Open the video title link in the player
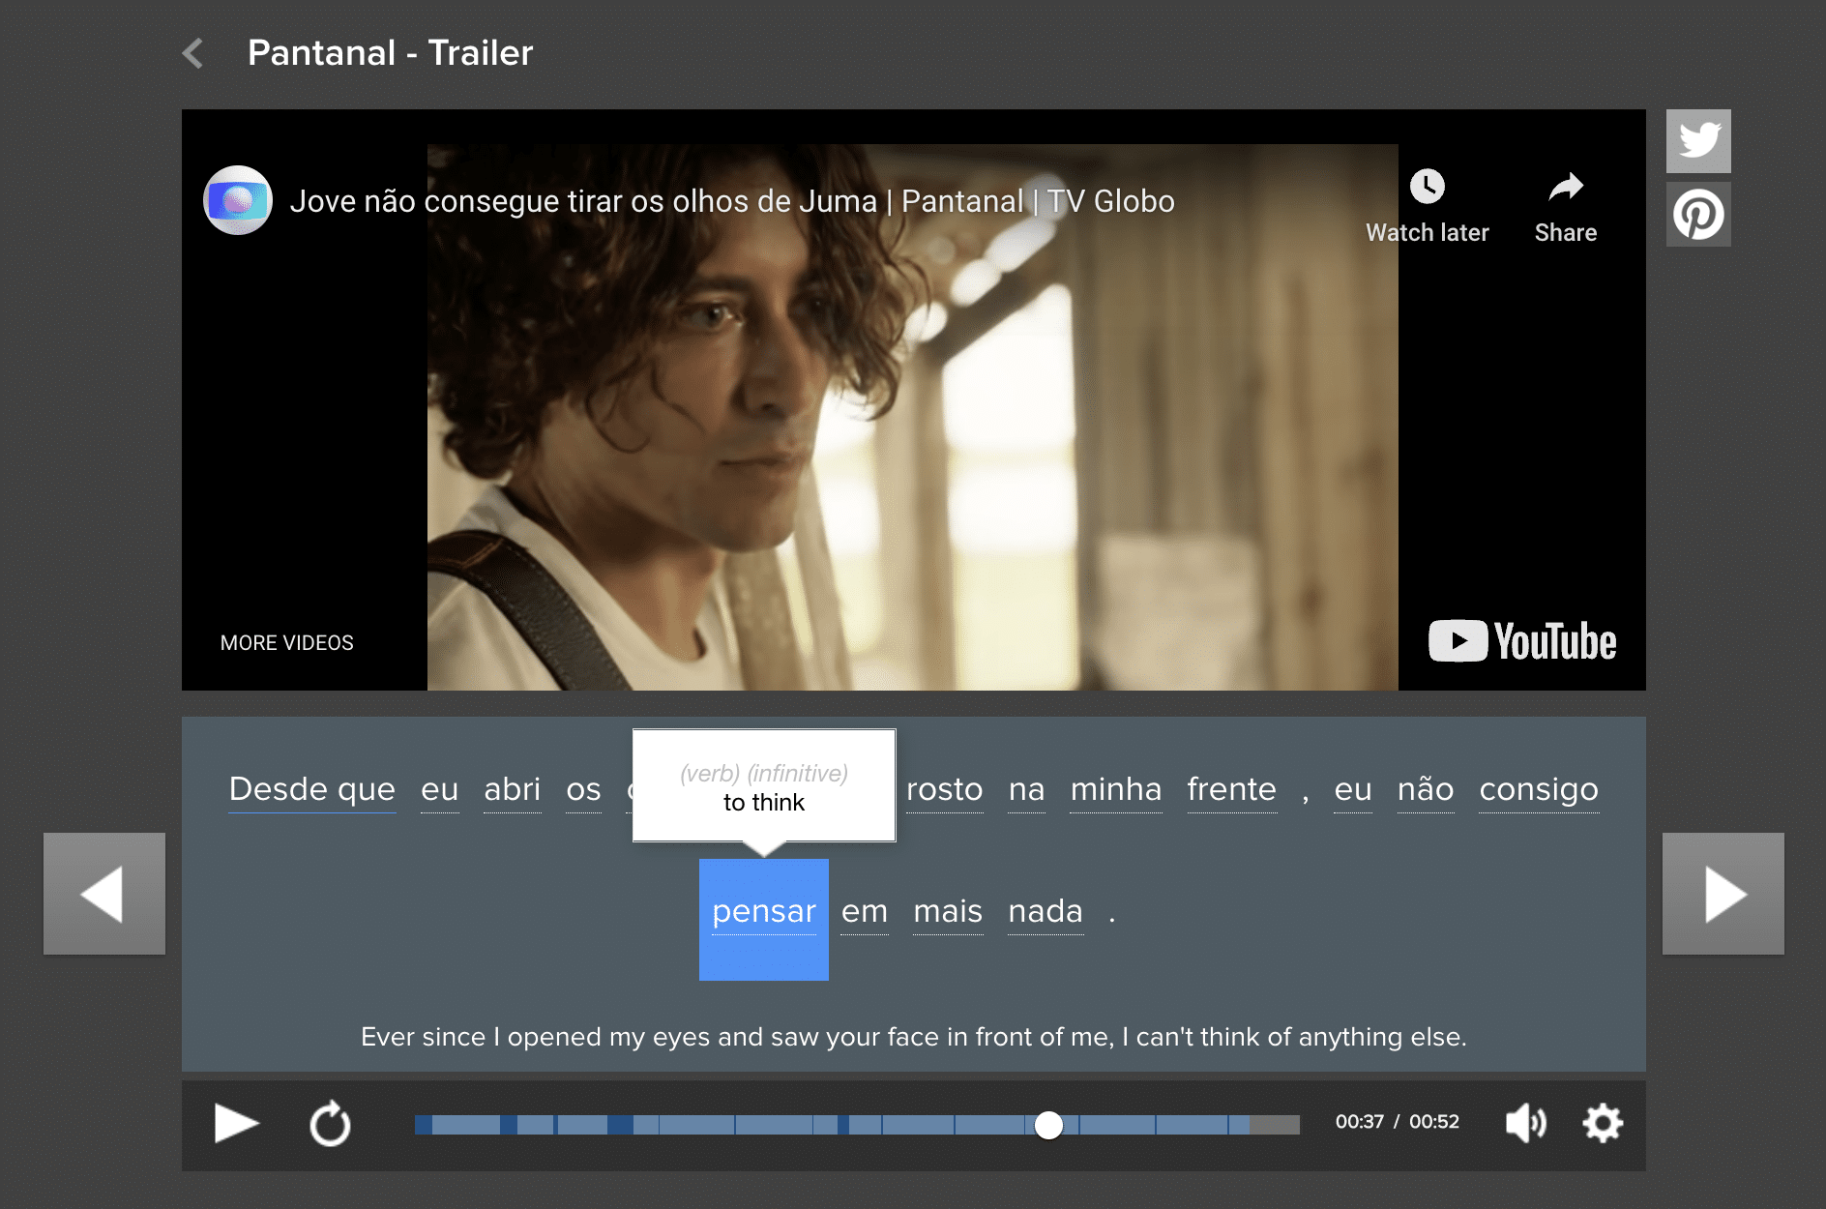Viewport: 1826px width, 1209px height. click(731, 201)
